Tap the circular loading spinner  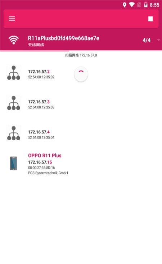click(81, 74)
